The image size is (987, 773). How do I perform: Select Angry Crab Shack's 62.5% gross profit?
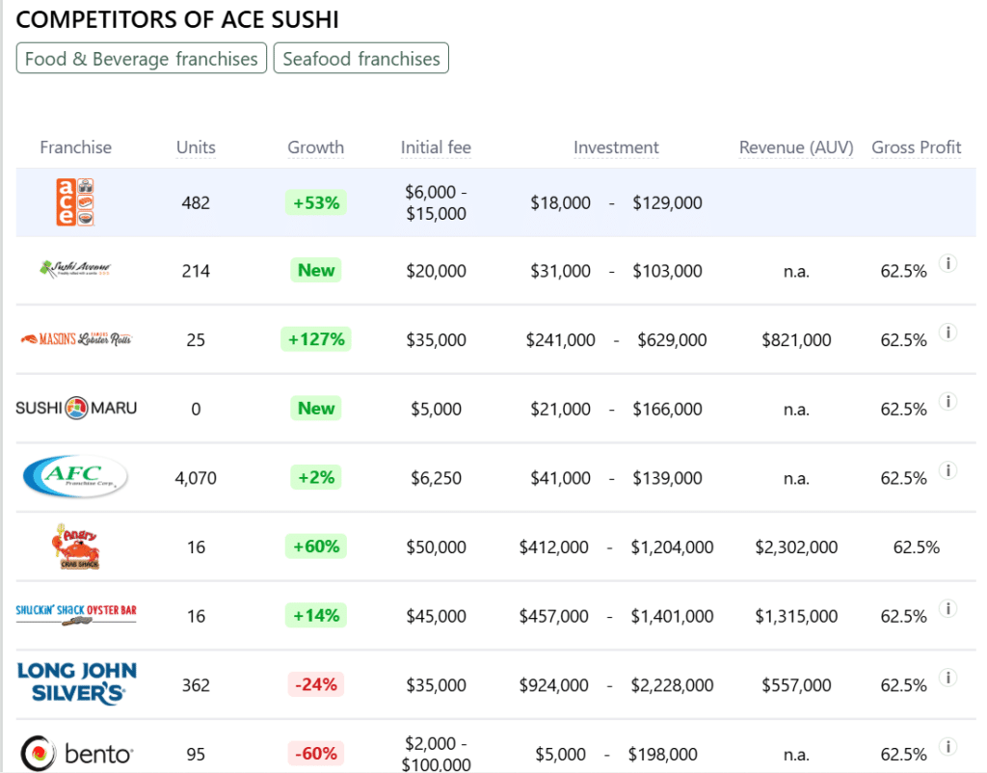[917, 547]
